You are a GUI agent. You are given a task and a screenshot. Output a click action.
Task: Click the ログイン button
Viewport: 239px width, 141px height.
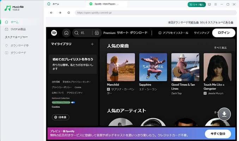click(x=223, y=33)
